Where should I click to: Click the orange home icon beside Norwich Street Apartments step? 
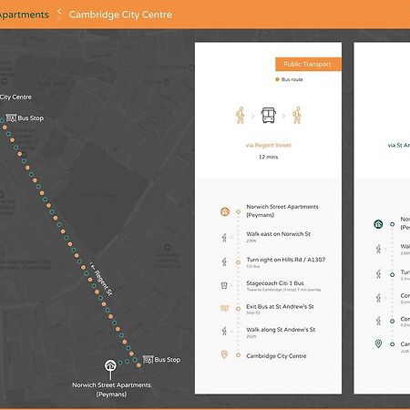(x=225, y=211)
